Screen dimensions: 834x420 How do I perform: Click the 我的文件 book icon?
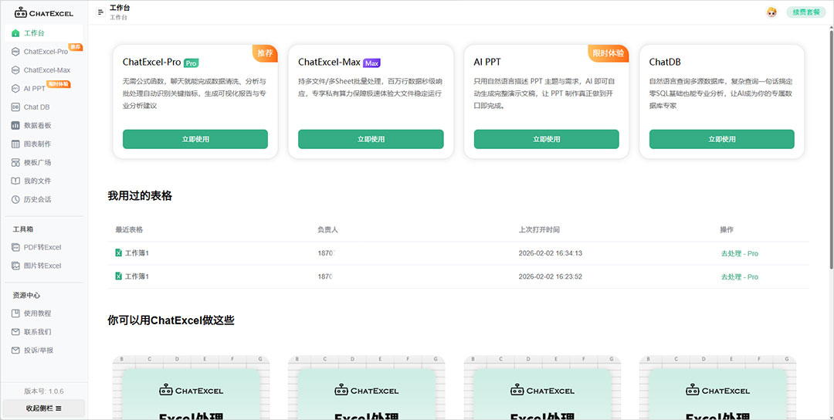tap(15, 181)
